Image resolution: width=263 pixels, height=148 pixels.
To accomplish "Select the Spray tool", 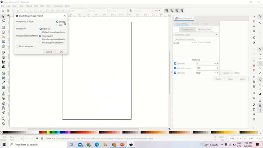I will [x=3, y=99].
